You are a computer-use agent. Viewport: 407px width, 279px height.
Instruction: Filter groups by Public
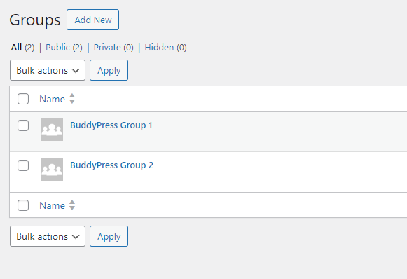coord(57,47)
